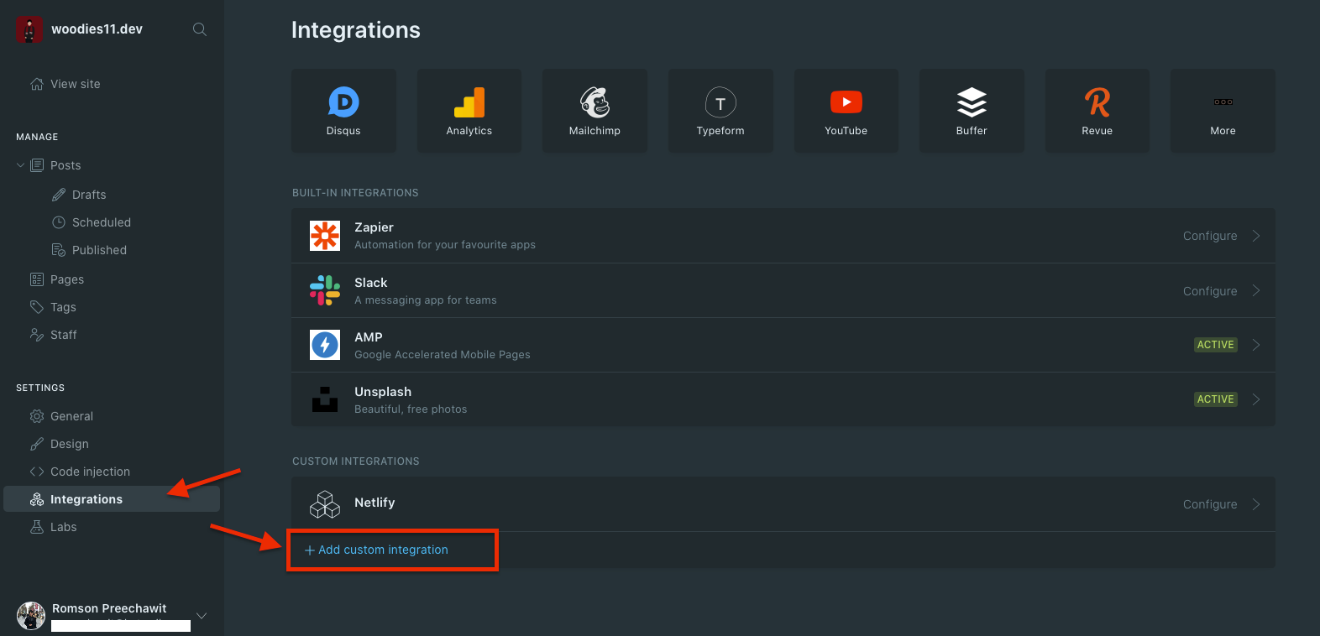Click the people icon beside Staff
Screen dimensions: 1320x636
click(37, 335)
